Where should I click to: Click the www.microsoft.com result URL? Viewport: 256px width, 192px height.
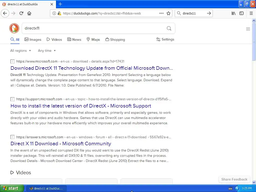70,61
